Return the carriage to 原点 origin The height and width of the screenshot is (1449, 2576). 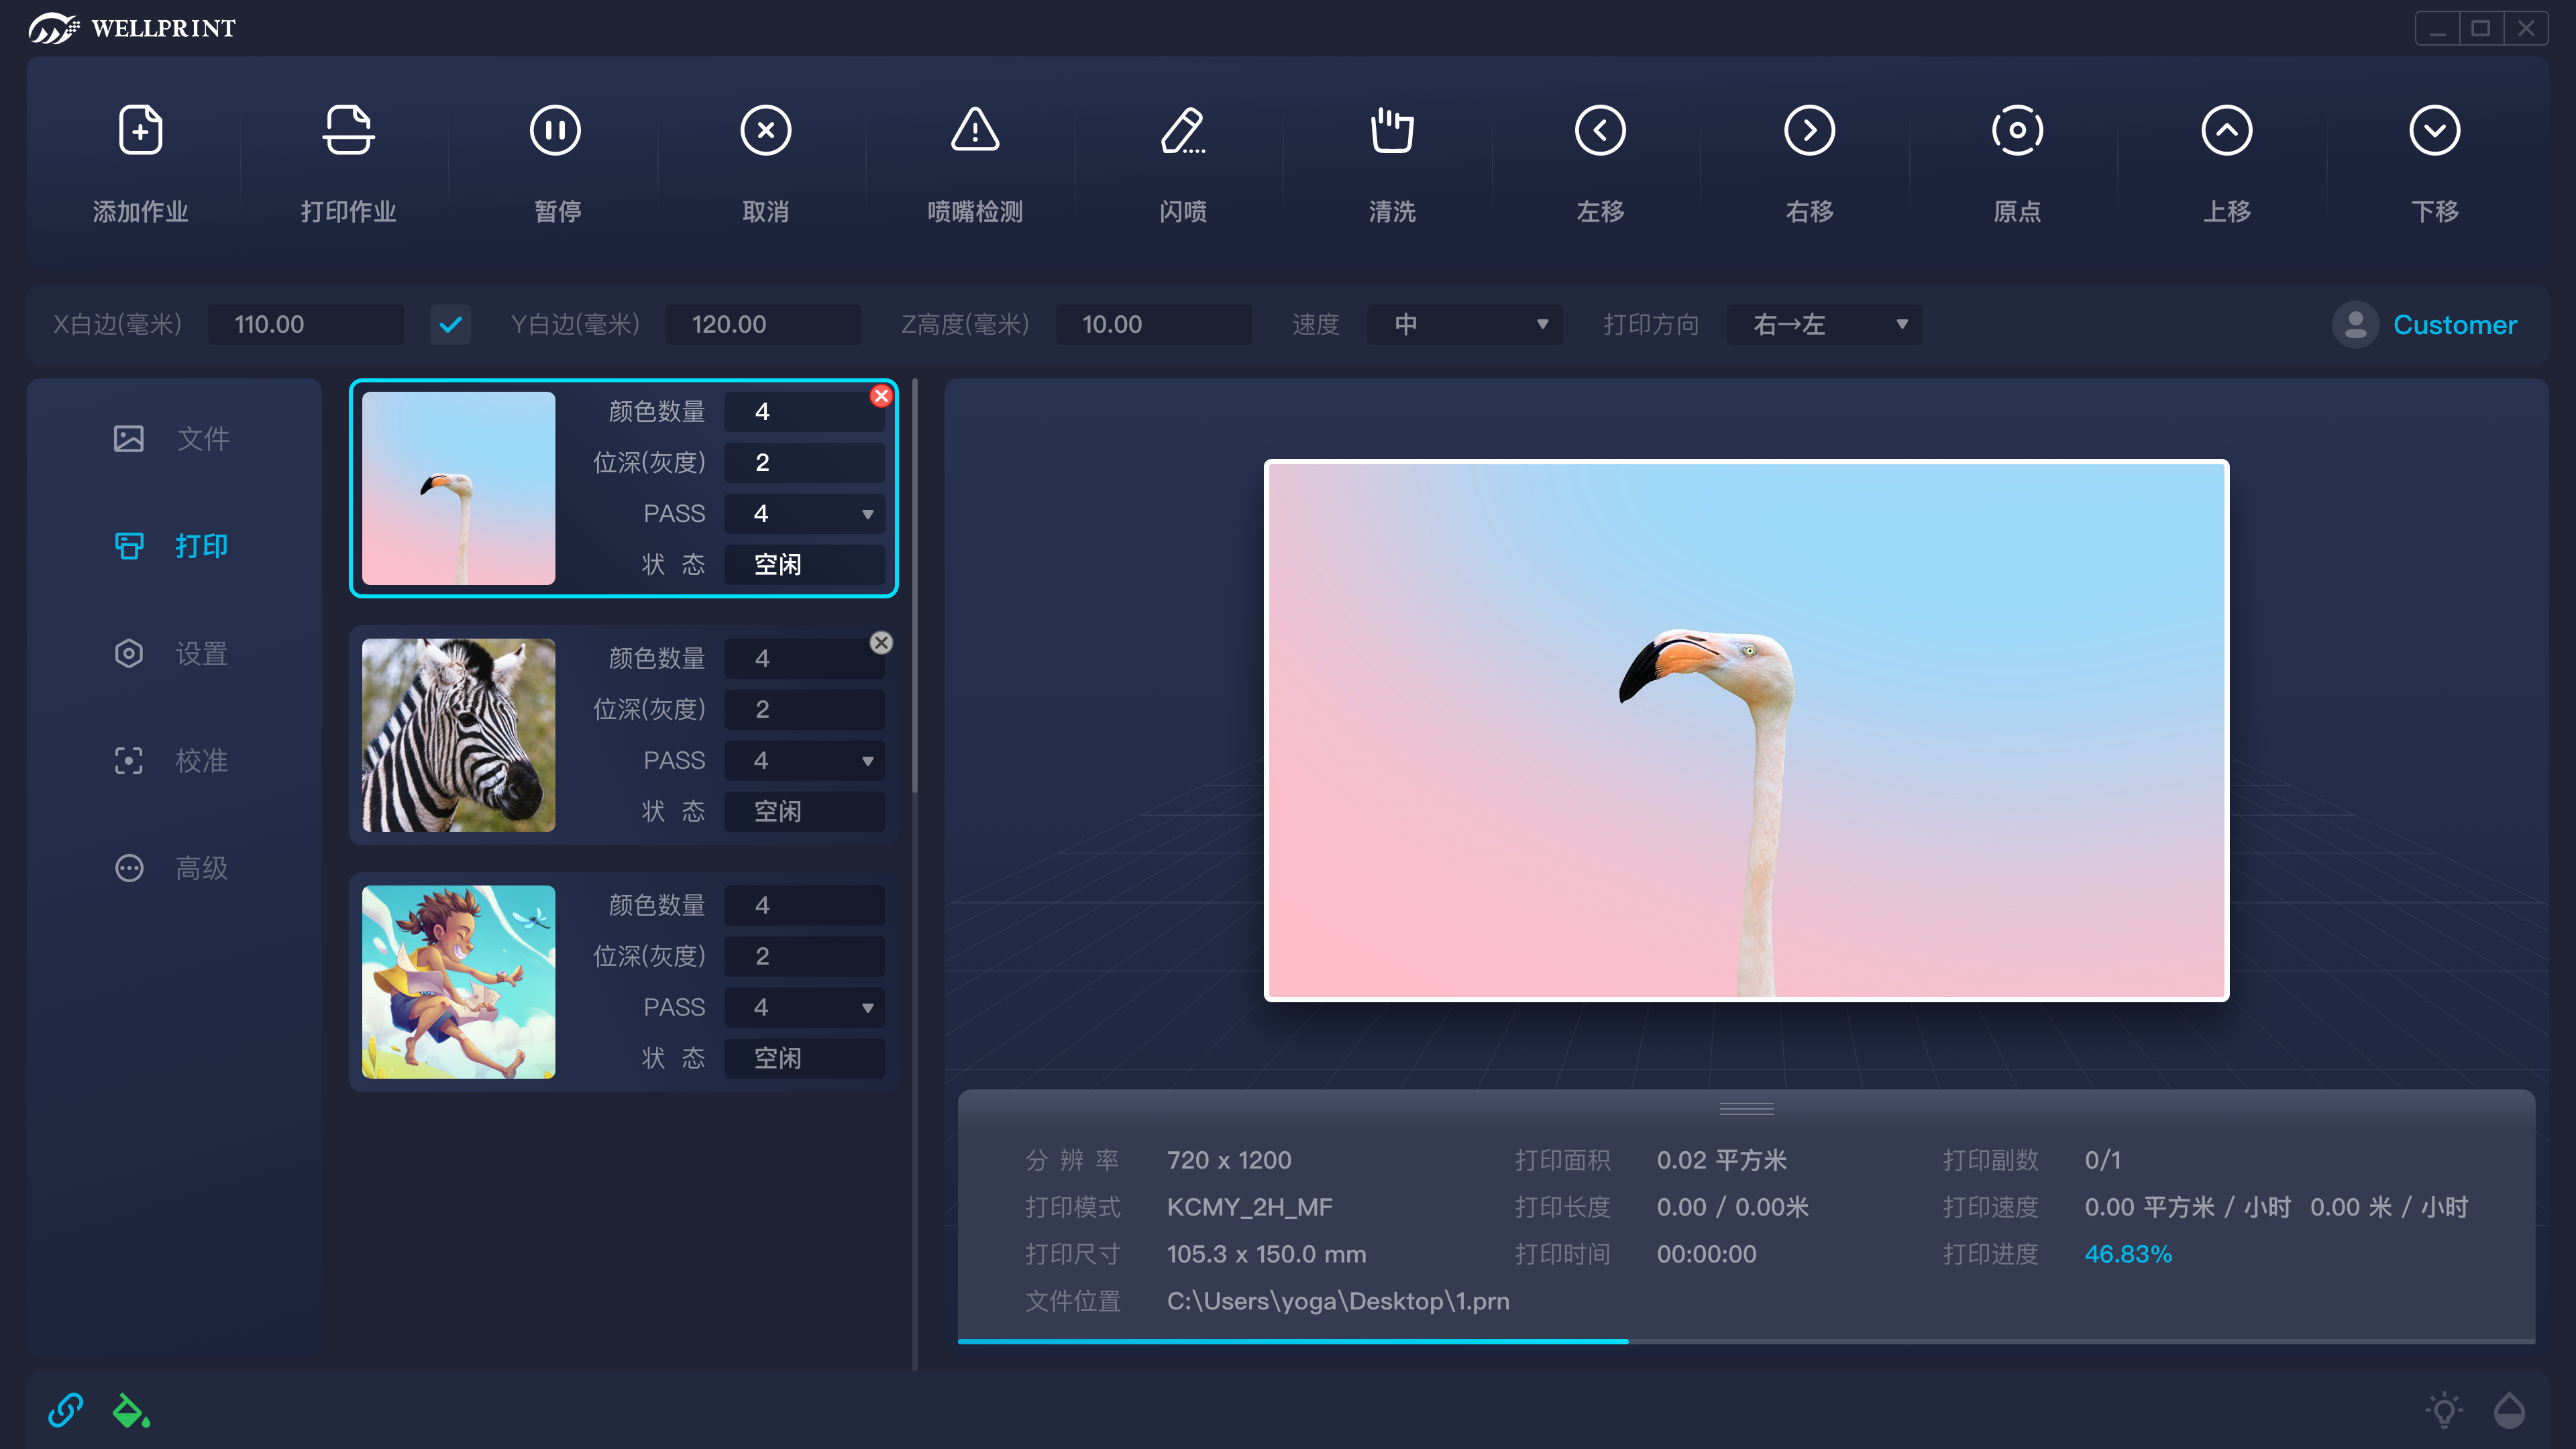2018,130
